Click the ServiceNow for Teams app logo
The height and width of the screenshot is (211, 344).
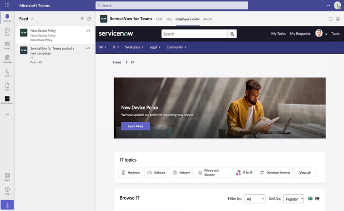click(104, 19)
